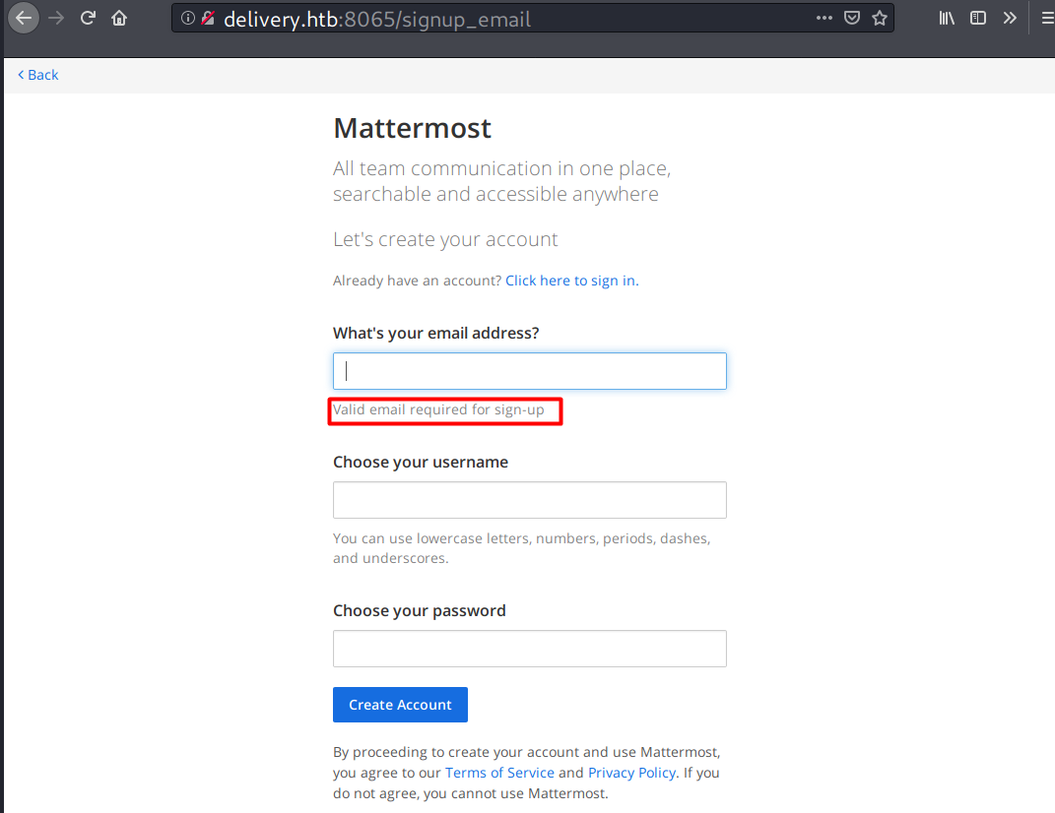Focus the email address input field
Viewport: 1055px width, 813px height.
(530, 371)
